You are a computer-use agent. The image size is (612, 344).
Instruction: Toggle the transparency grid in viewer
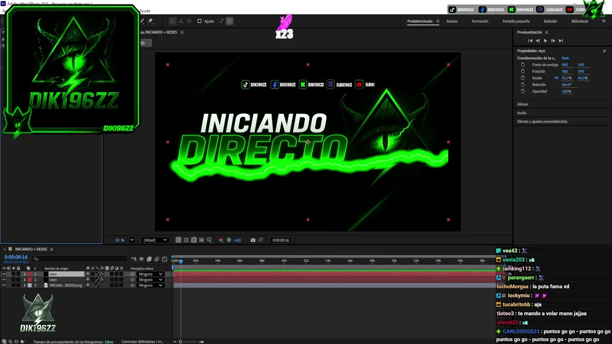pyautogui.click(x=186, y=240)
